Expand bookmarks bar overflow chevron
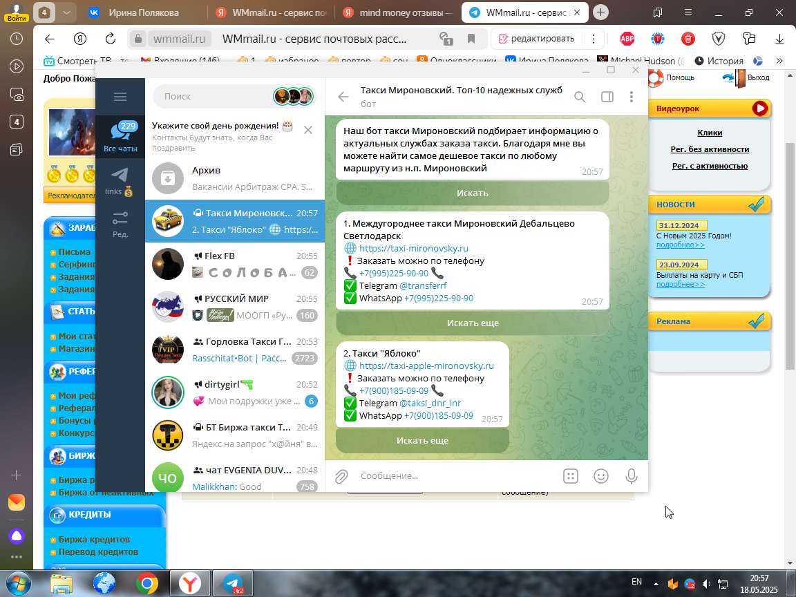 click(x=779, y=61)
